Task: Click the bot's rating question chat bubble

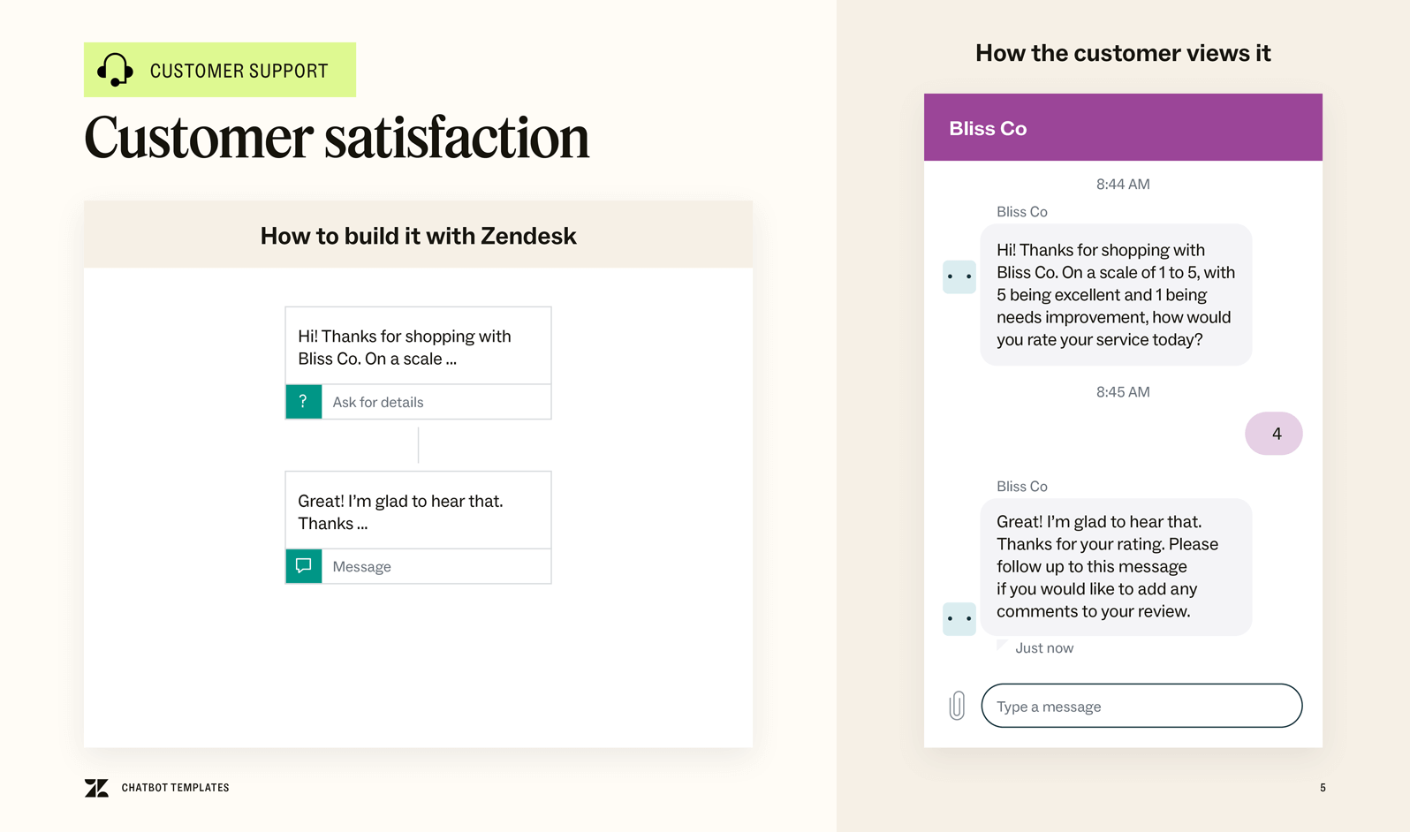Action: (1116, 294)
